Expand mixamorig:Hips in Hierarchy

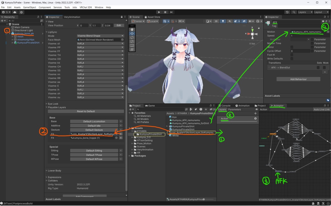[13, 40]
